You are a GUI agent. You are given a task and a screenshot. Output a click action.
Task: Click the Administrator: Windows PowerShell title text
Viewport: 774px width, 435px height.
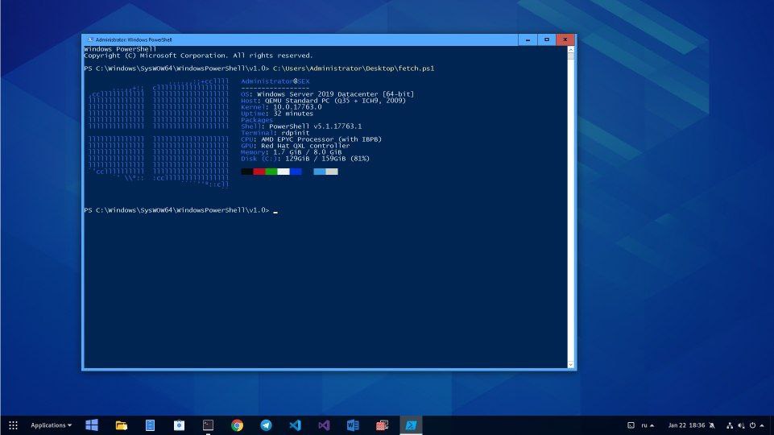134,39
